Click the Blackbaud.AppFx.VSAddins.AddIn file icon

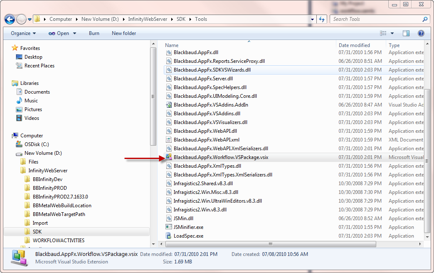click(x=168, y=105)
